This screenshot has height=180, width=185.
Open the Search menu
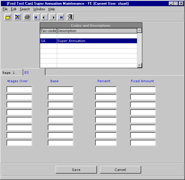[25, 9]
